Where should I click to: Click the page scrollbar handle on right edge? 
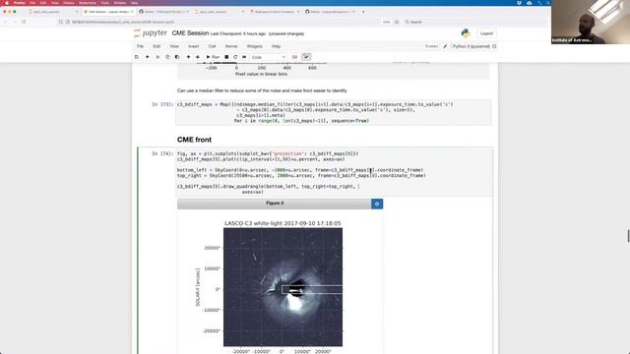click(628, 236)
